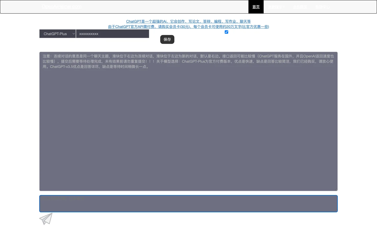377x235 pixels.
Task: Click the placeholder text in message input
Action: [63, 198]
